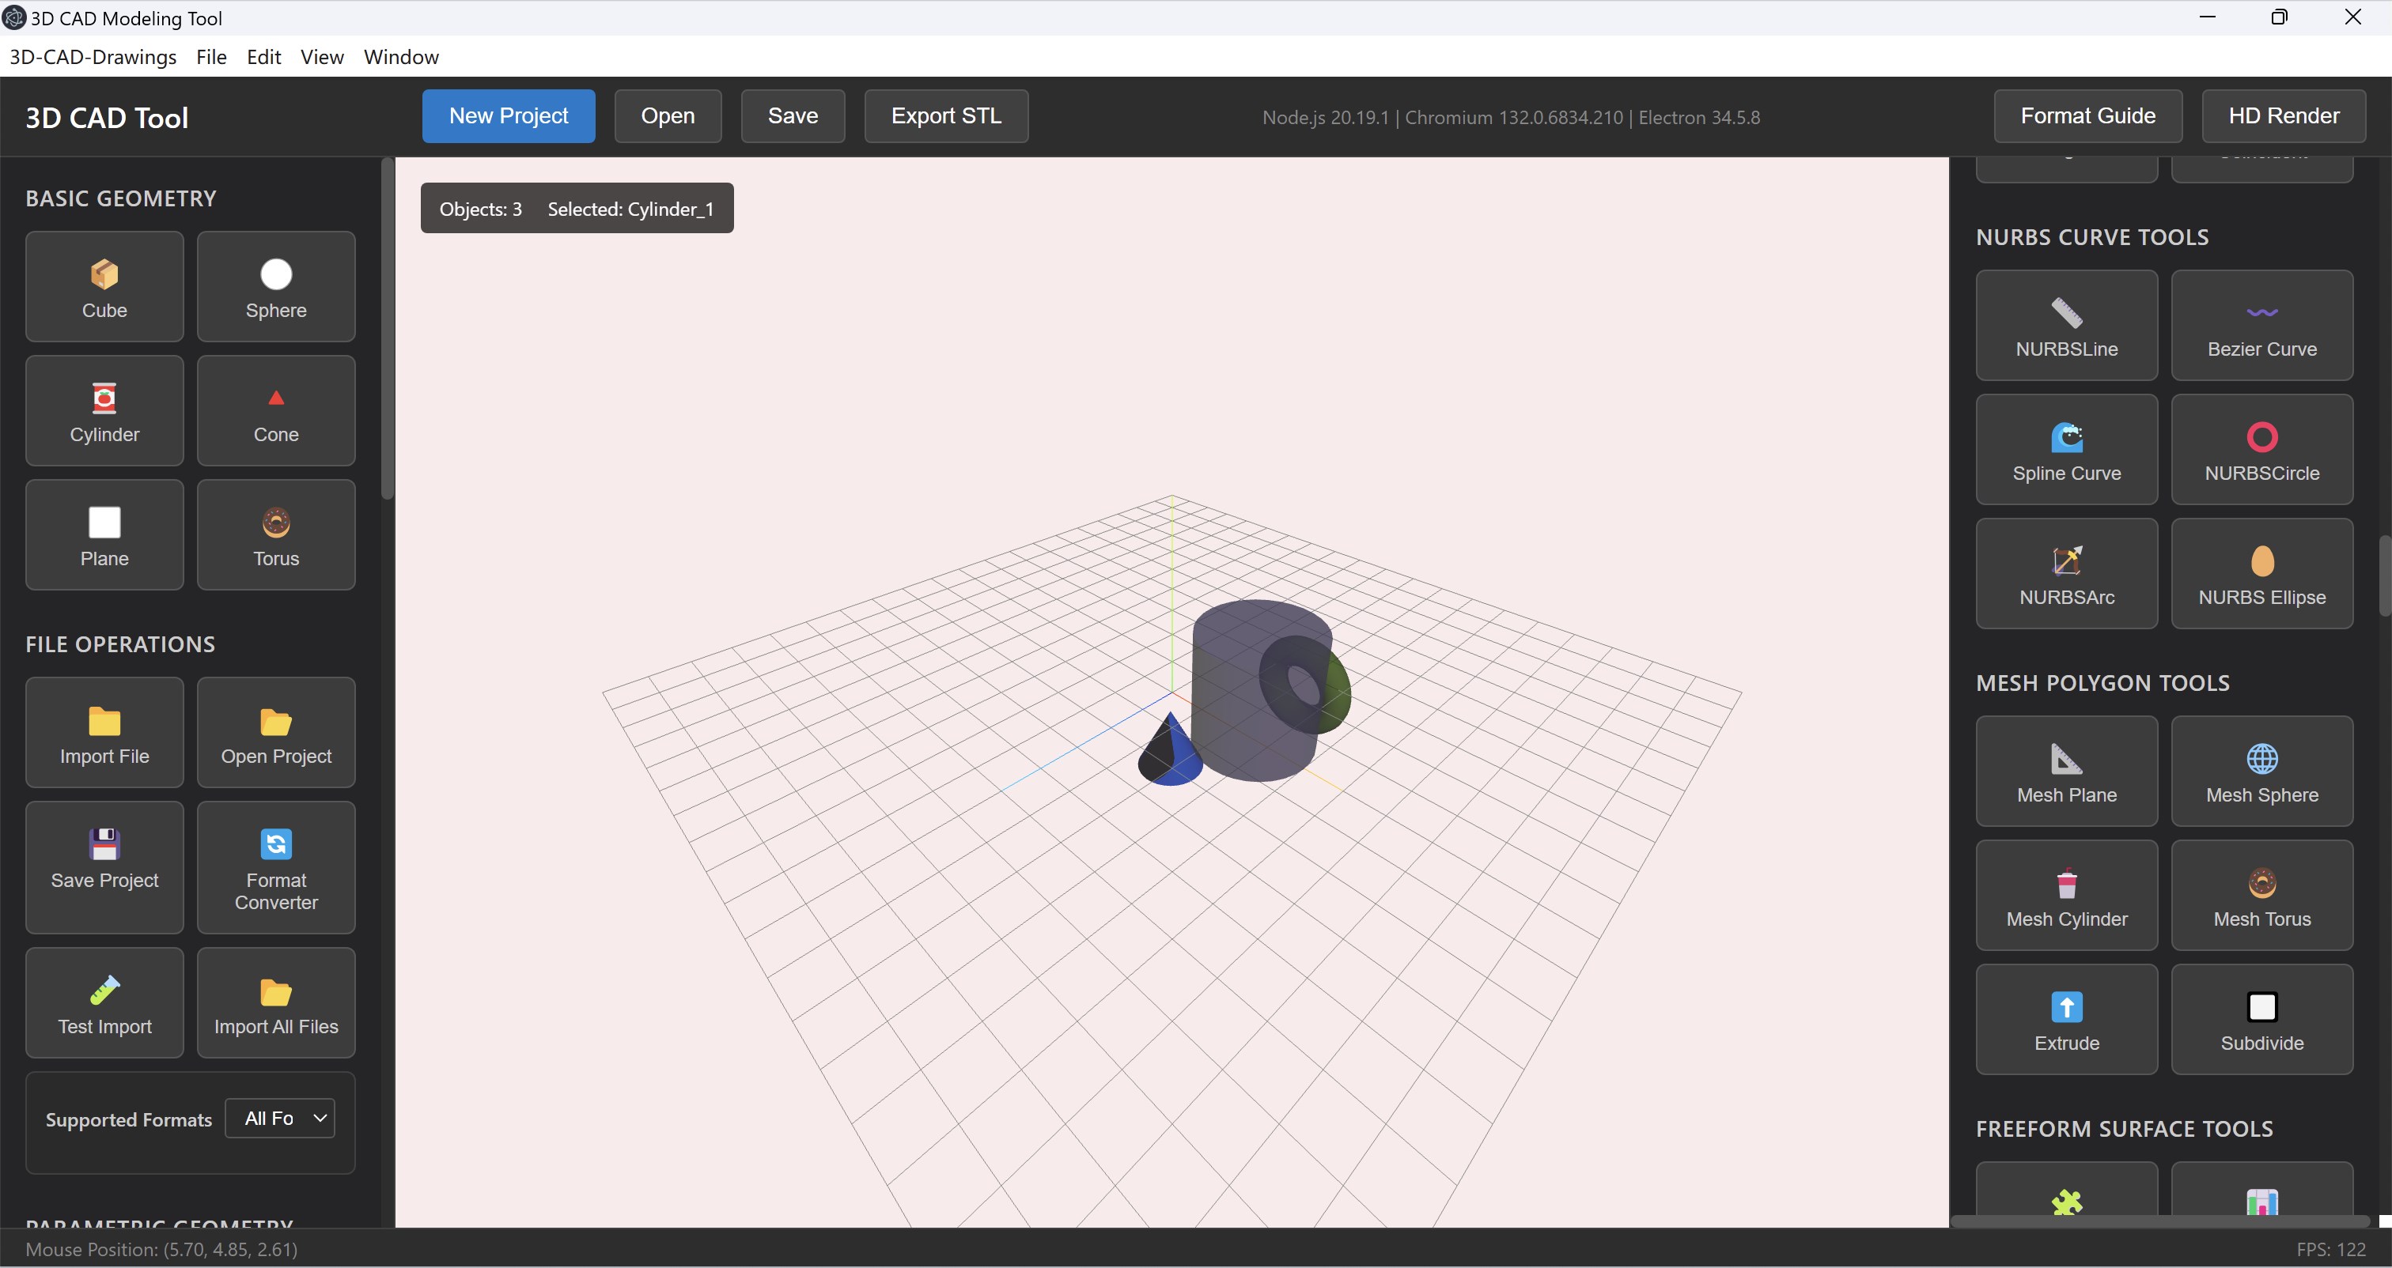Select the Bezier Curve tool
Image resolution: width=2392 pixels, height=1268 pixels.
[2262, 325]
